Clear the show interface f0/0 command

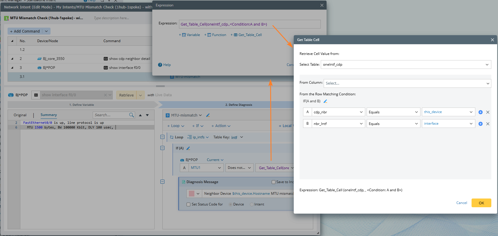pyautogui.click(x=105, y=95)
